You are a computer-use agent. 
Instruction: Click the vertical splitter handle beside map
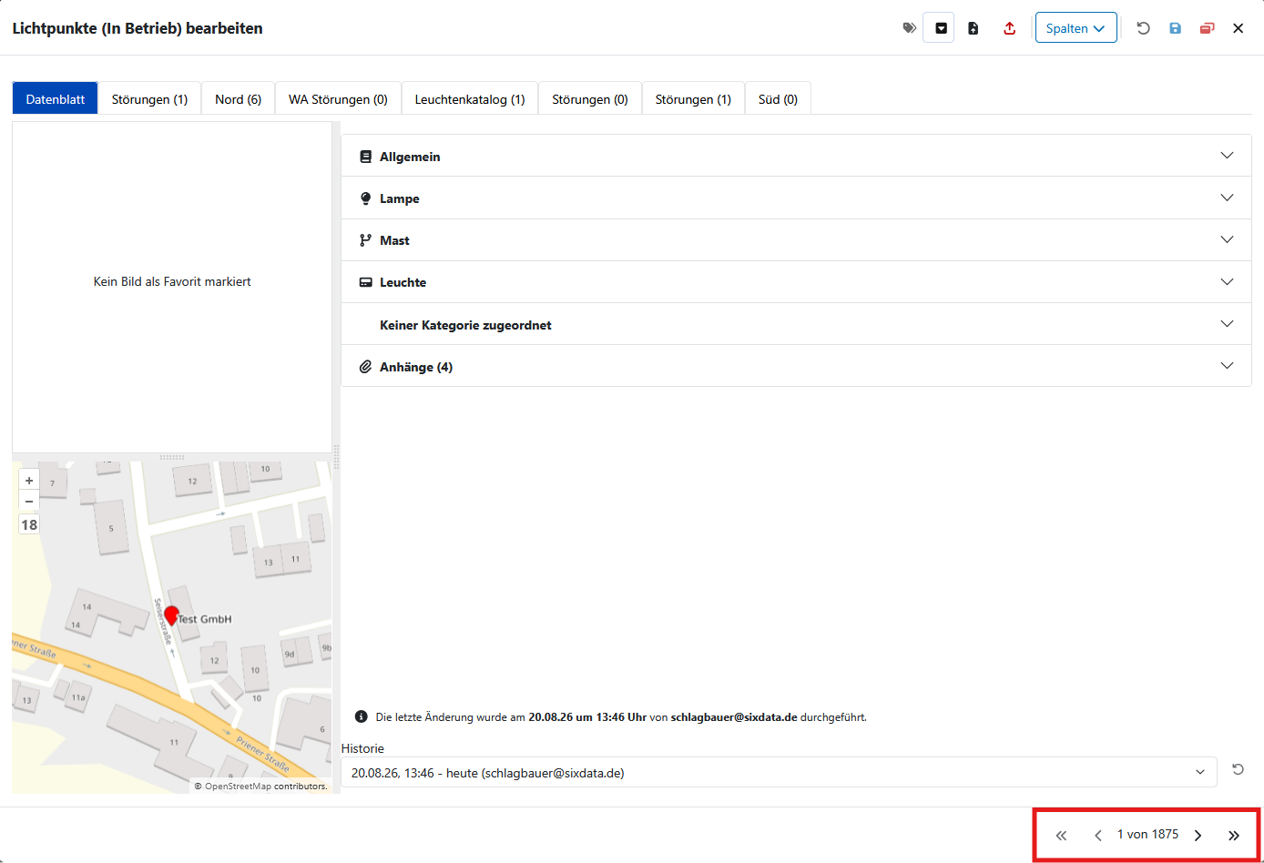pos(336,457)
